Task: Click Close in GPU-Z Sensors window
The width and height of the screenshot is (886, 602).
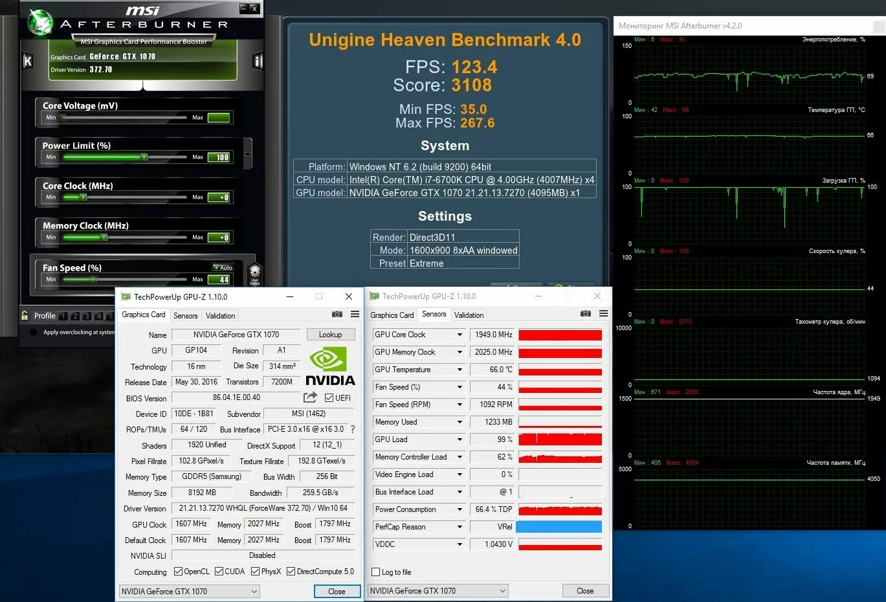Action: 585,590
